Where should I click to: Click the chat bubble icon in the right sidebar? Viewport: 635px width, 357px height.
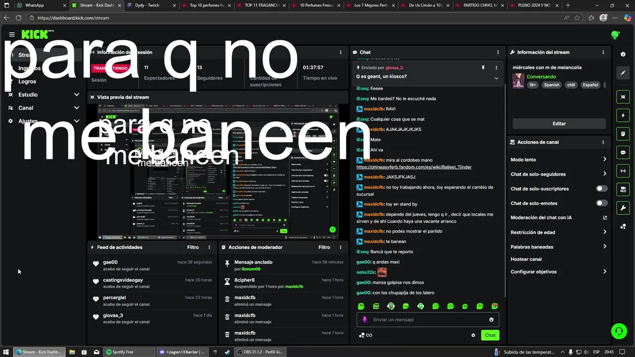623,153
